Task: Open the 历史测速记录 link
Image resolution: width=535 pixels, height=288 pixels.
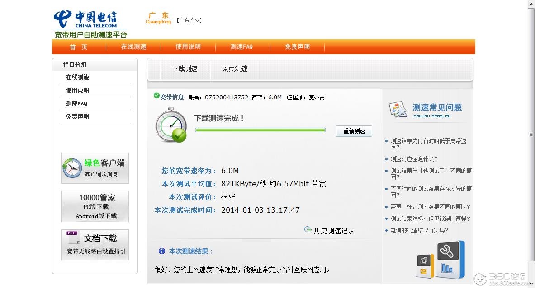Action: click(334, 231)
